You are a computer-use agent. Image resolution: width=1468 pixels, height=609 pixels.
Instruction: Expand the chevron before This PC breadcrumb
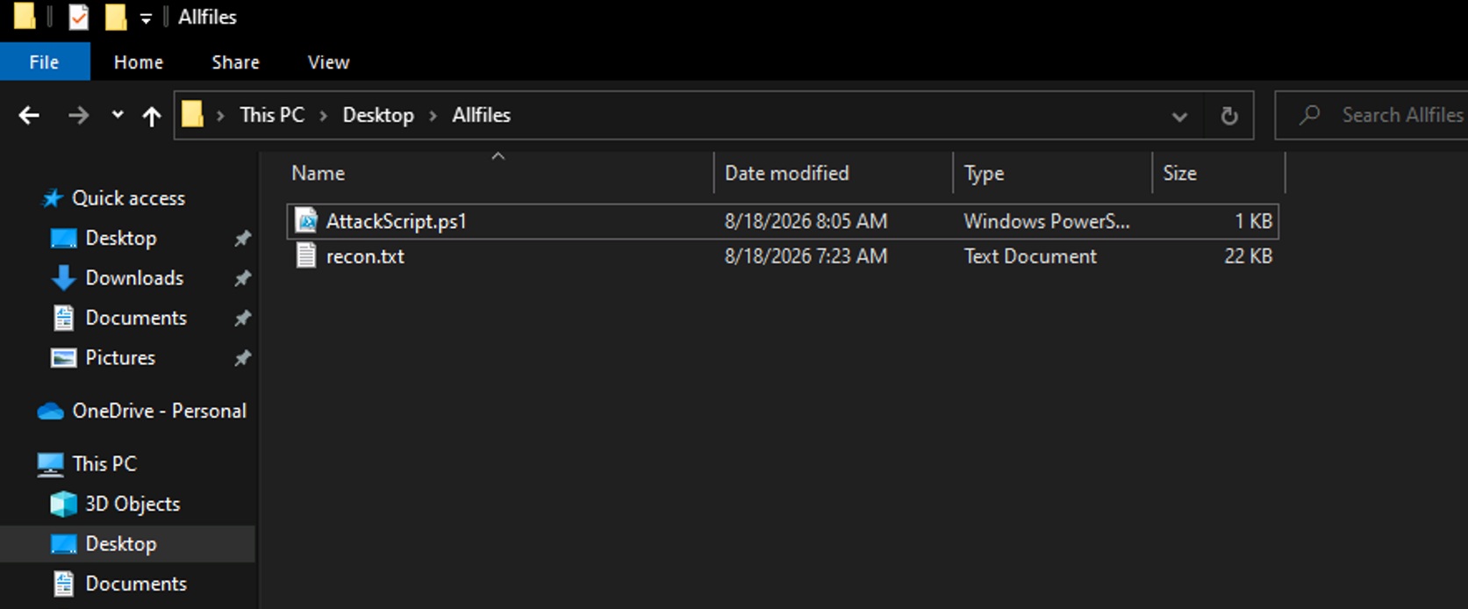tap(220, 116)
